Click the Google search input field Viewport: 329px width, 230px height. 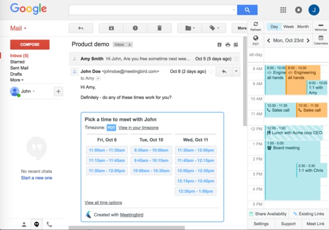point(153,10)
